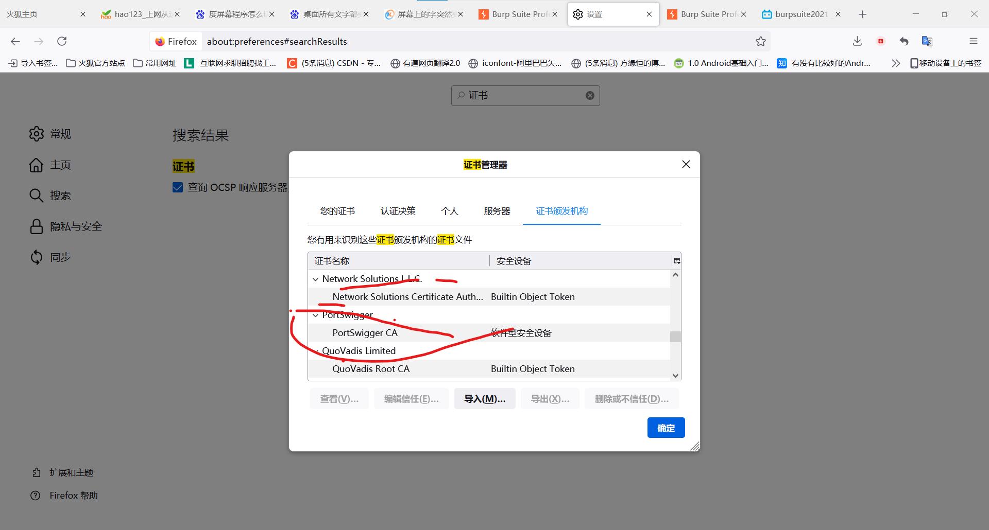
Task: Collapse the QuoVadis Limited group
Action: [x=316, y=351]
